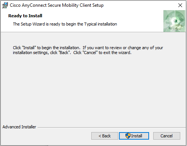Viewport: 187px width, 146px height.
Task: Start installation with the Install button
Action: 134,136
